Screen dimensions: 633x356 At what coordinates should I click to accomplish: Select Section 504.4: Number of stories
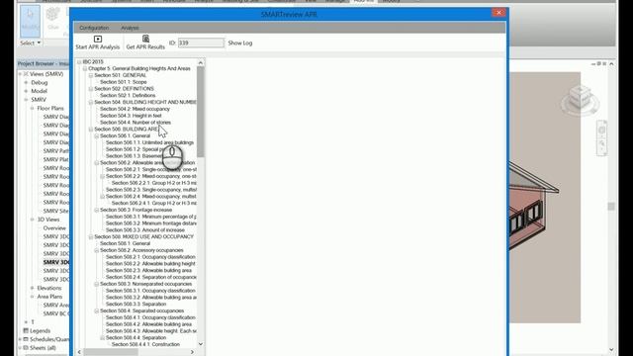tap(136, 123)
